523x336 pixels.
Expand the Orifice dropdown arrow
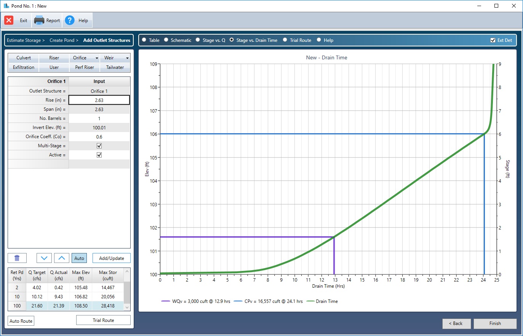point(97,58)
